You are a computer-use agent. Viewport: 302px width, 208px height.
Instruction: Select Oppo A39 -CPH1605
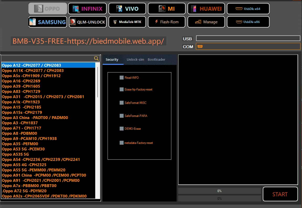click(48, 86)
